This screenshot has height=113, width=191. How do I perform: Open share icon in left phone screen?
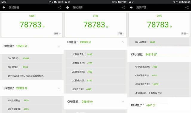point(60,7)
